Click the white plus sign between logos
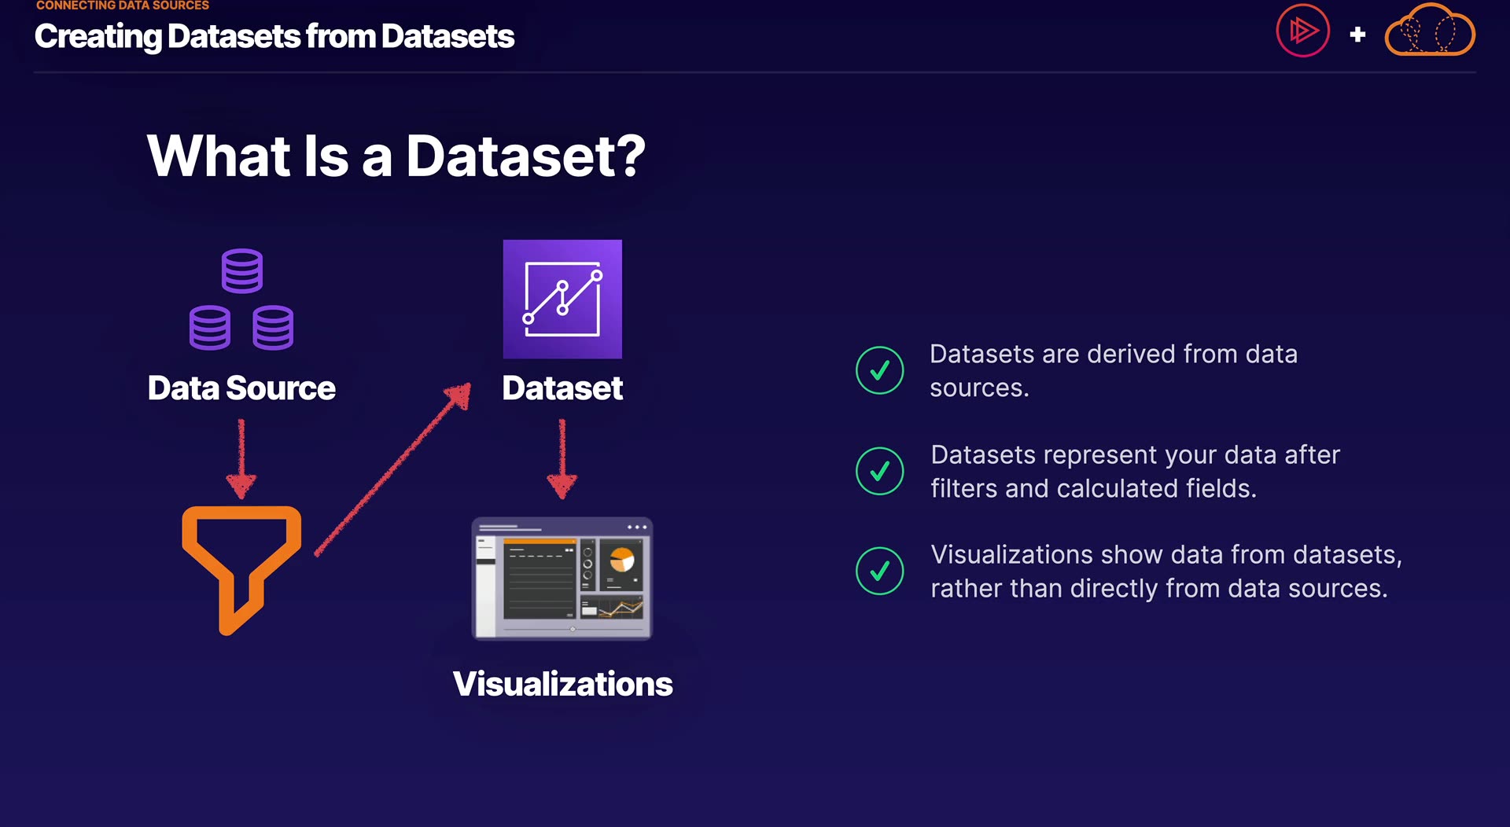Image resolution: width=1510 pixels, height=827 pixels. click(x=1357, y=35)
